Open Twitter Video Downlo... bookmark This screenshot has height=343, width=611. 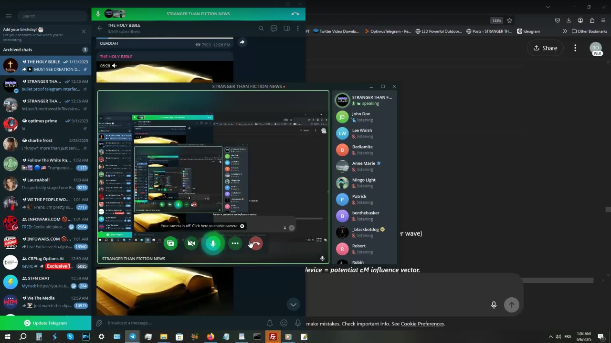click(x=336, y=31)
